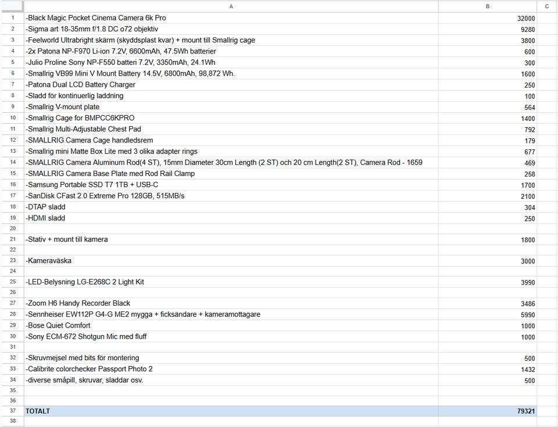Select column B header
Screen dimensions: 558x427
[487, 6]
